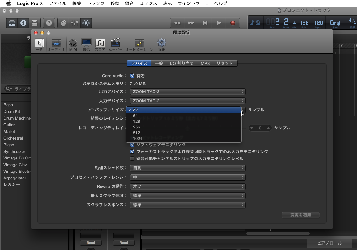
Task: Open MIDI preferences icon
Action: point(73,45)
